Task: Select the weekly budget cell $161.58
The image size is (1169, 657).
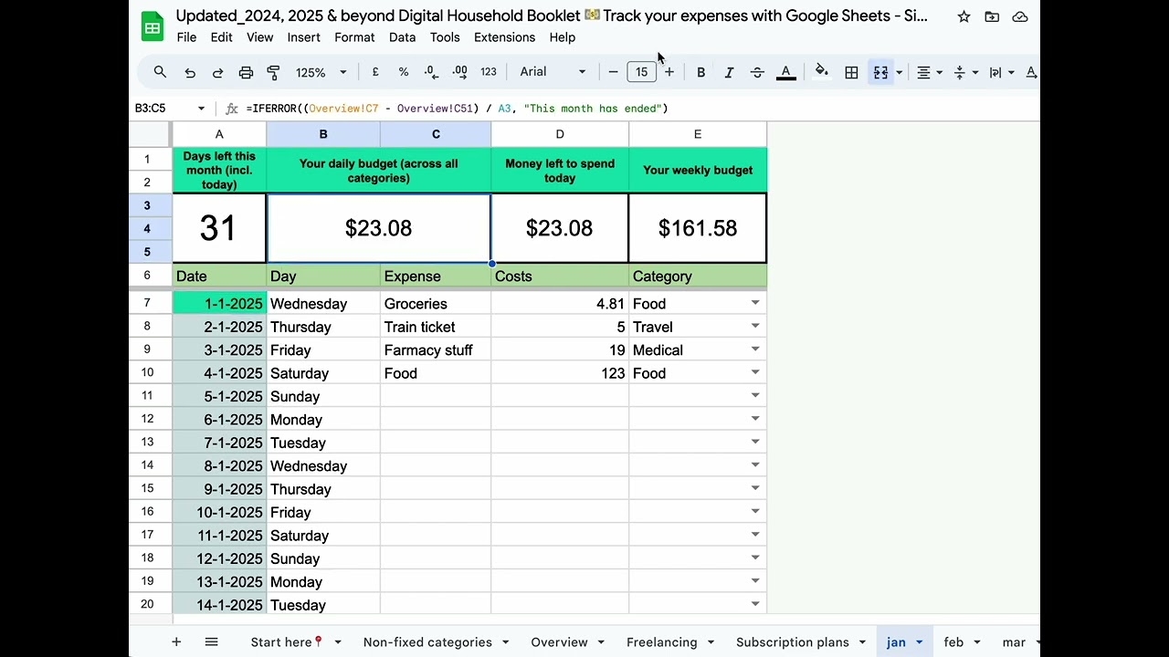Action: click(x=698, y=228)
